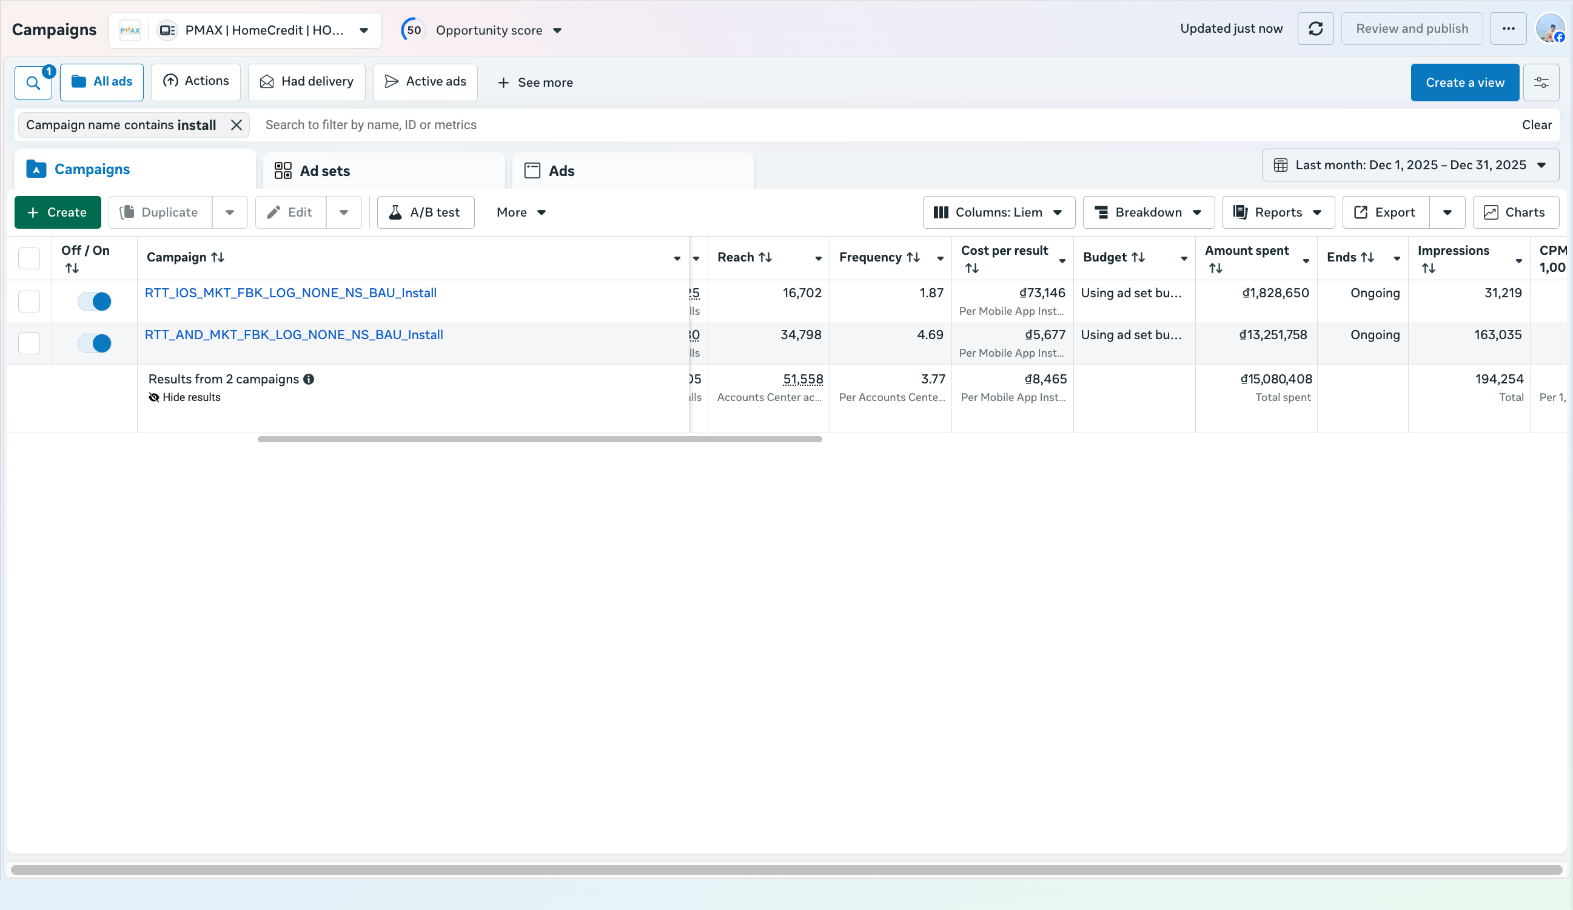This screenshot has height=910, width=1573.
Task: Open the Charts panel
Action: pos(1515,212)
